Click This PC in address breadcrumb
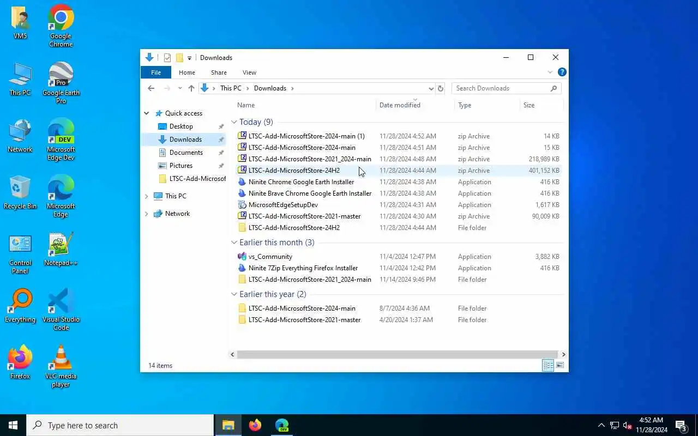This screenshot has width=698, height=436. pyautogui.click(x=231, y=88)
